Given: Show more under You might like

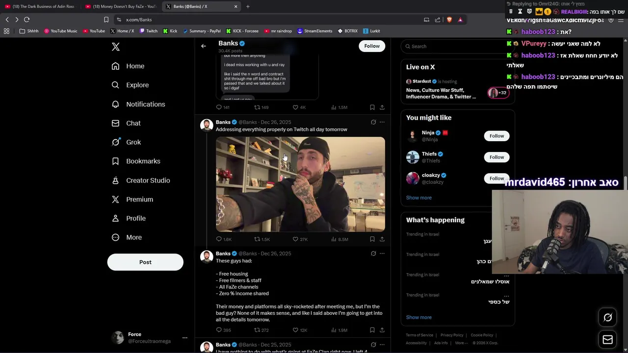Looking at the screenshot, I should coord(419,198).
